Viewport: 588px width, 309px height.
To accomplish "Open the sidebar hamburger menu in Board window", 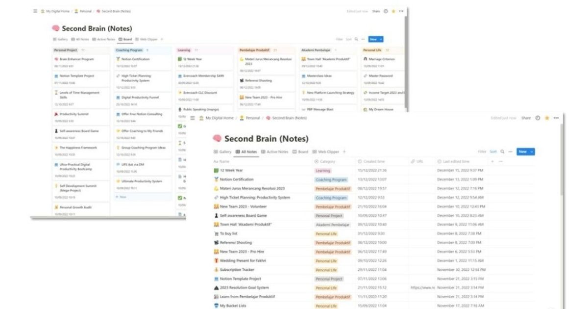I will (35, 11).
